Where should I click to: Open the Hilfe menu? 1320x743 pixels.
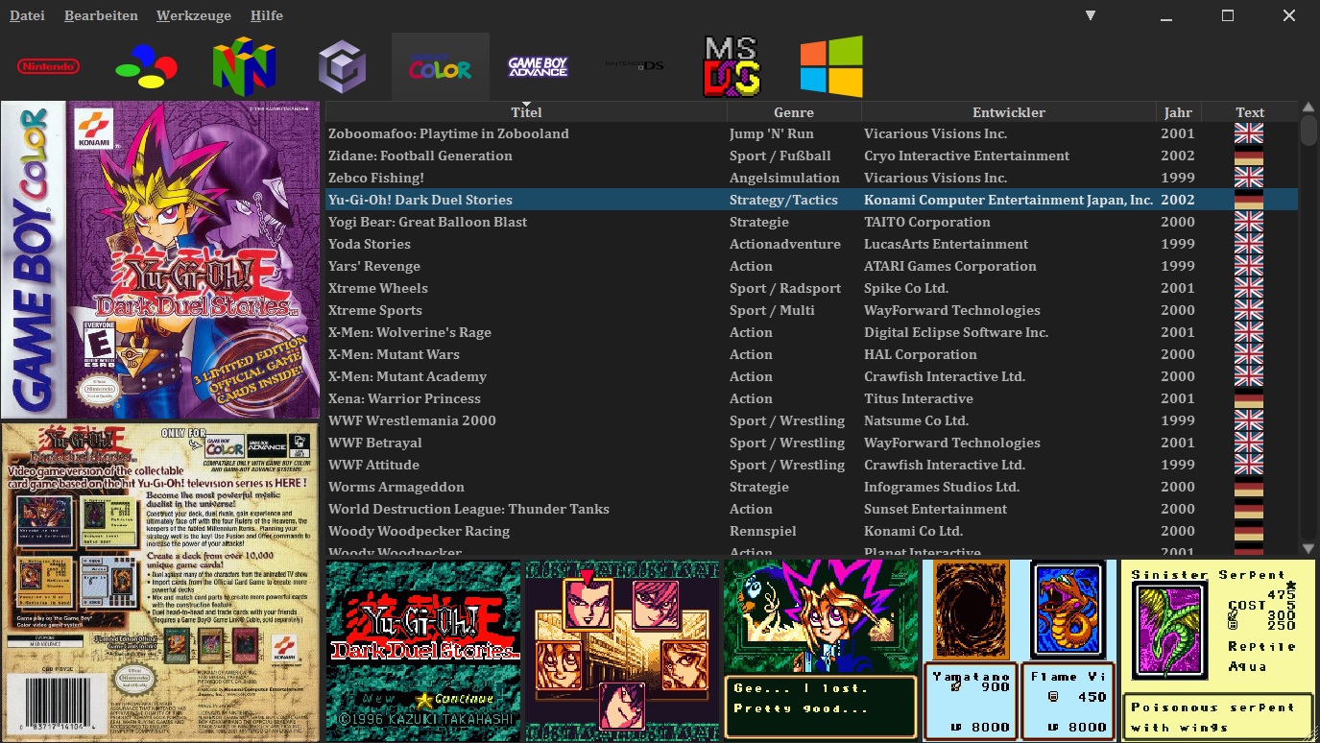pyautogui.click(x=266, y=15)
